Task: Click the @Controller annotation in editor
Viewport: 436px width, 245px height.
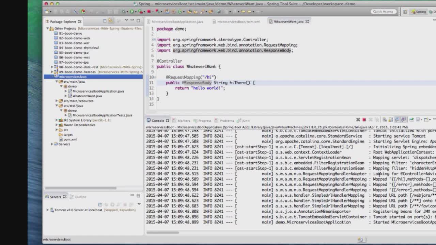Action: click(169, 61)
